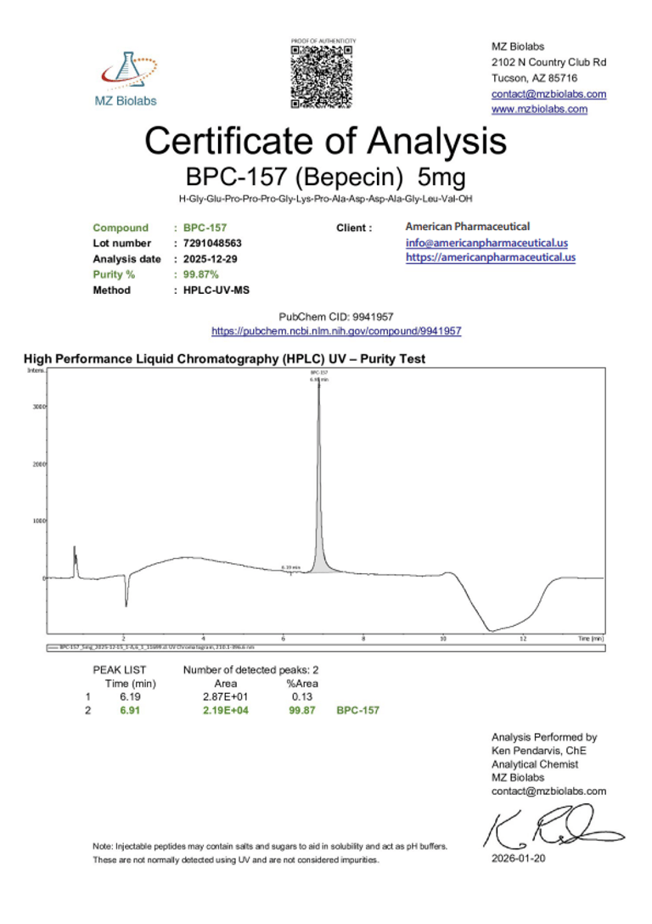The width and height of the screenshot is (652, 924).
Task: Open the https://americanpharmaceutical.us client link
Action: click(490, 257)
